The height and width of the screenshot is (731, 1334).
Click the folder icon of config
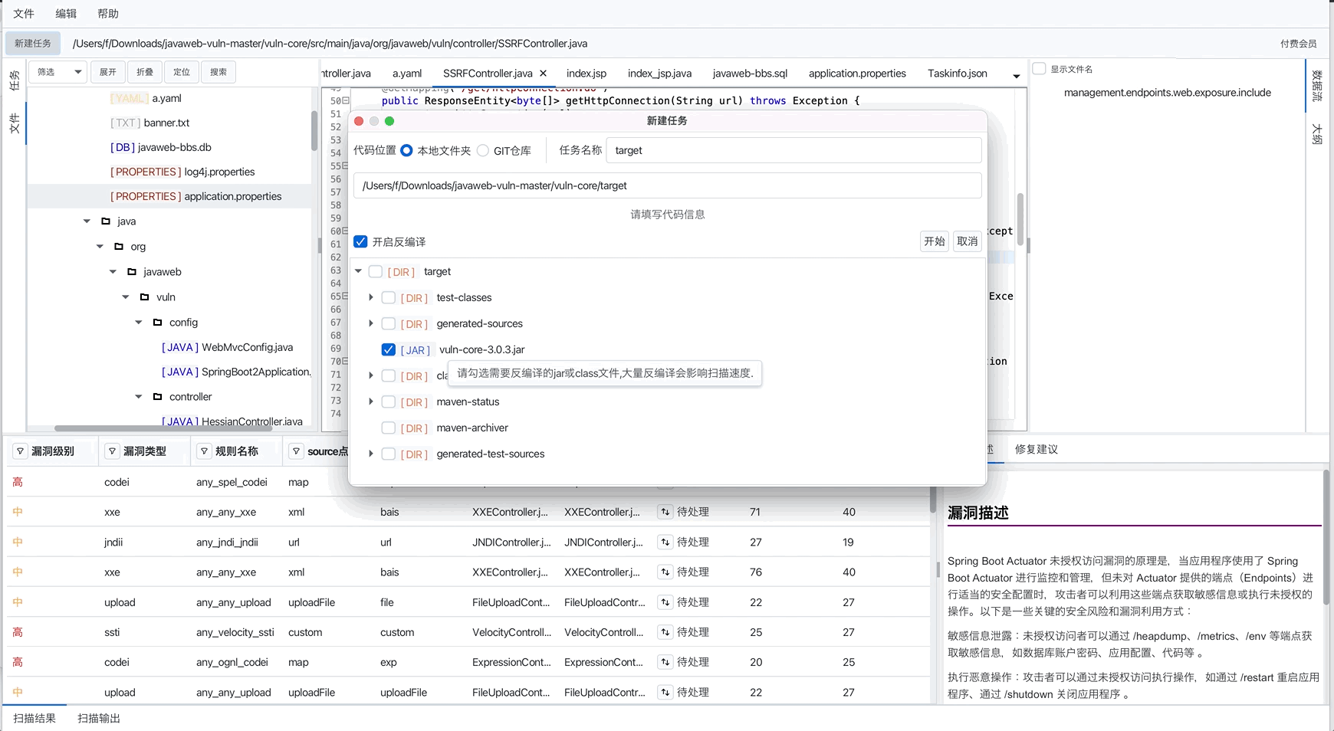[x=158, y=322]
